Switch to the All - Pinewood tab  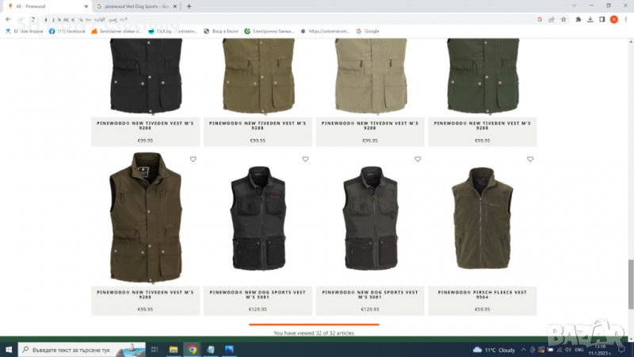44,6
